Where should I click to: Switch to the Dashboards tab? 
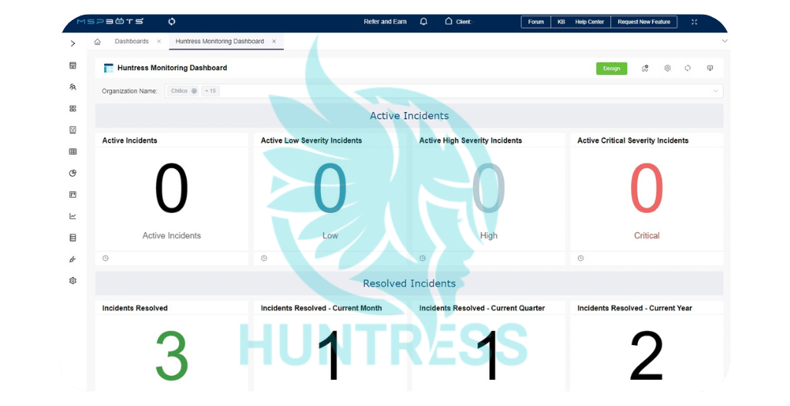coord(131,42)
